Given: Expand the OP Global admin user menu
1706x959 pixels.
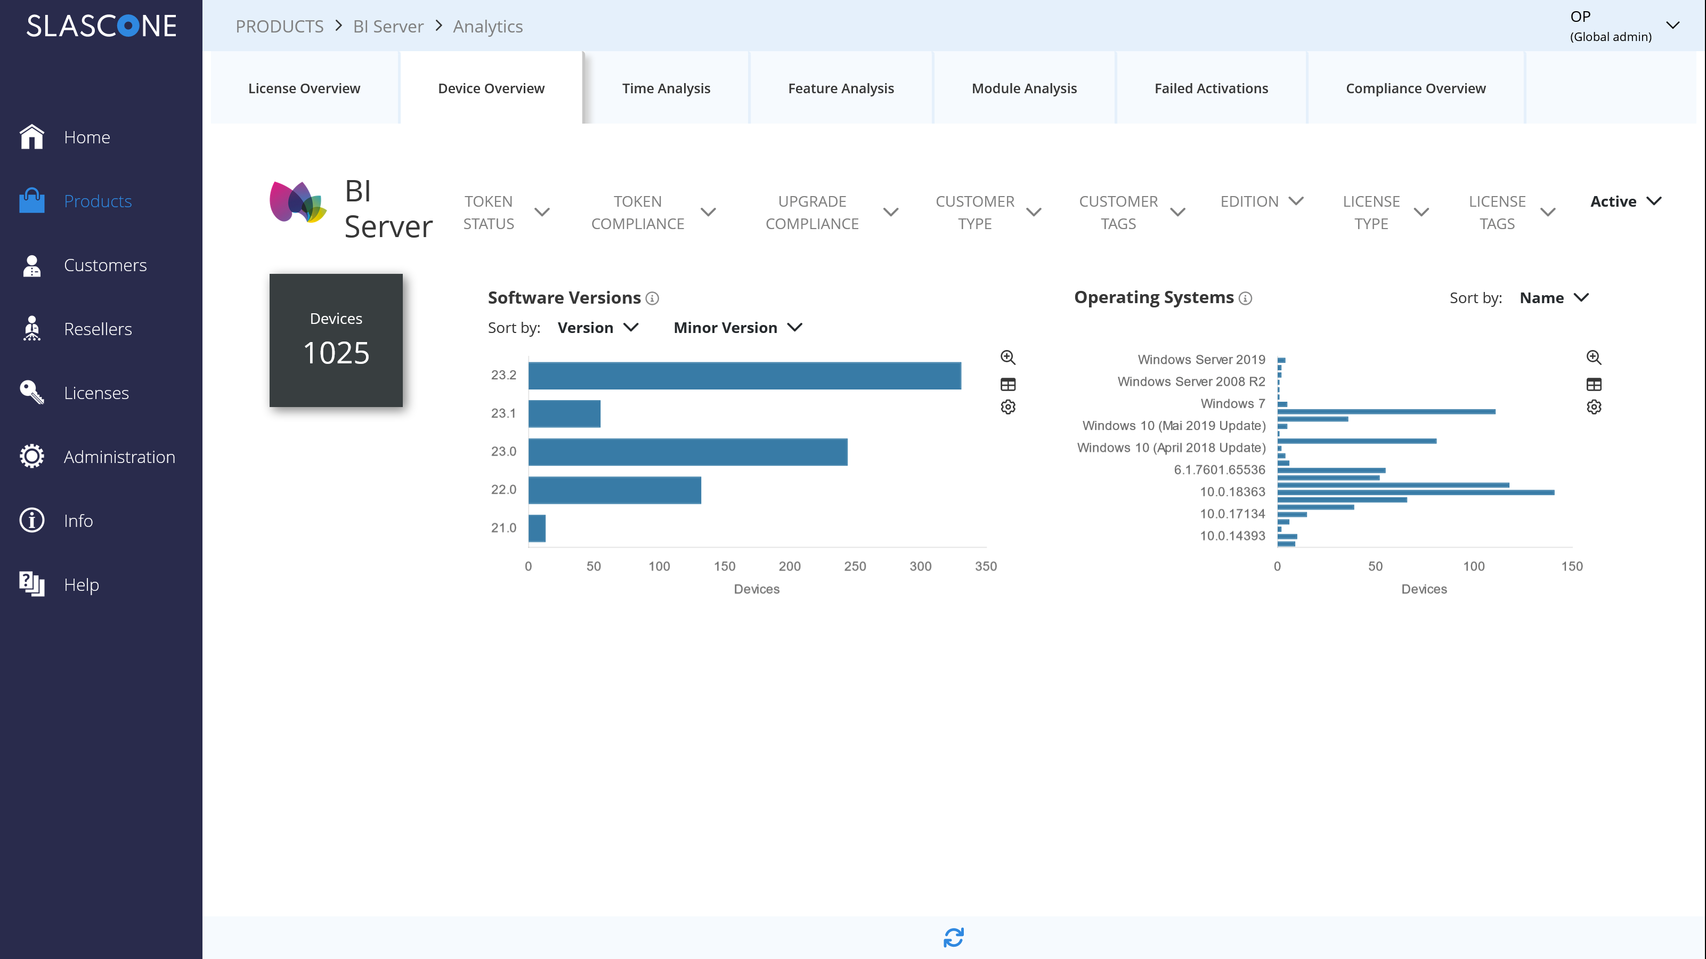Looking at the screenshot, I should [x=1624, y=26].
